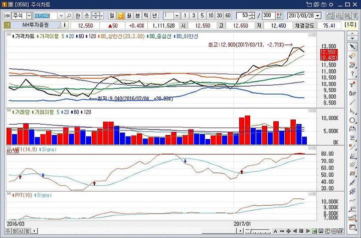The width and height of the screenshot is (361, 238).
Task: Open the interval number dropdown showing 1
Action: pyautogui.click(x=176, y=15)
